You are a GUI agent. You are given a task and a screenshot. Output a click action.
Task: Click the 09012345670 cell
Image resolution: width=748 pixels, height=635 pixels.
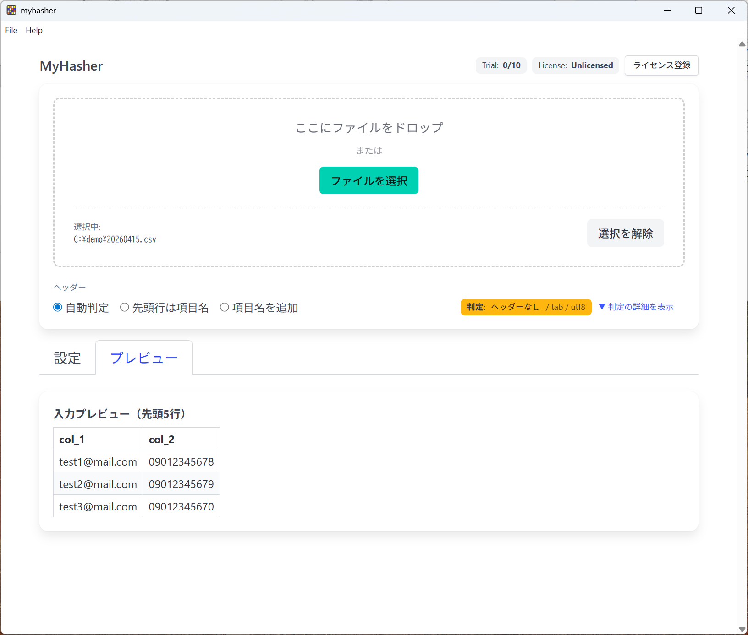[181, 506]
